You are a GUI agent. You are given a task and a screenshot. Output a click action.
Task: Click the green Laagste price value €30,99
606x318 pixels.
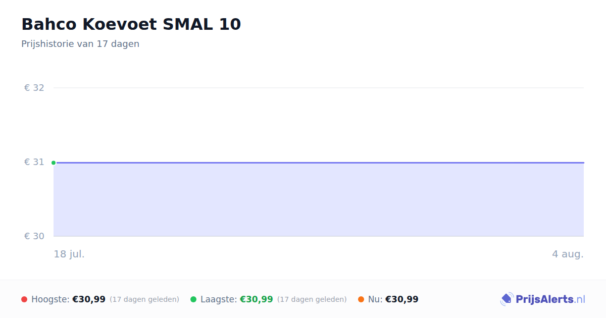pos(257,299)
